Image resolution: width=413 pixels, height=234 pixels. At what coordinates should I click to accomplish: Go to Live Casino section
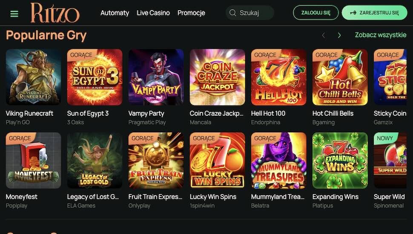pyautogui.click(x=153, y=13)
